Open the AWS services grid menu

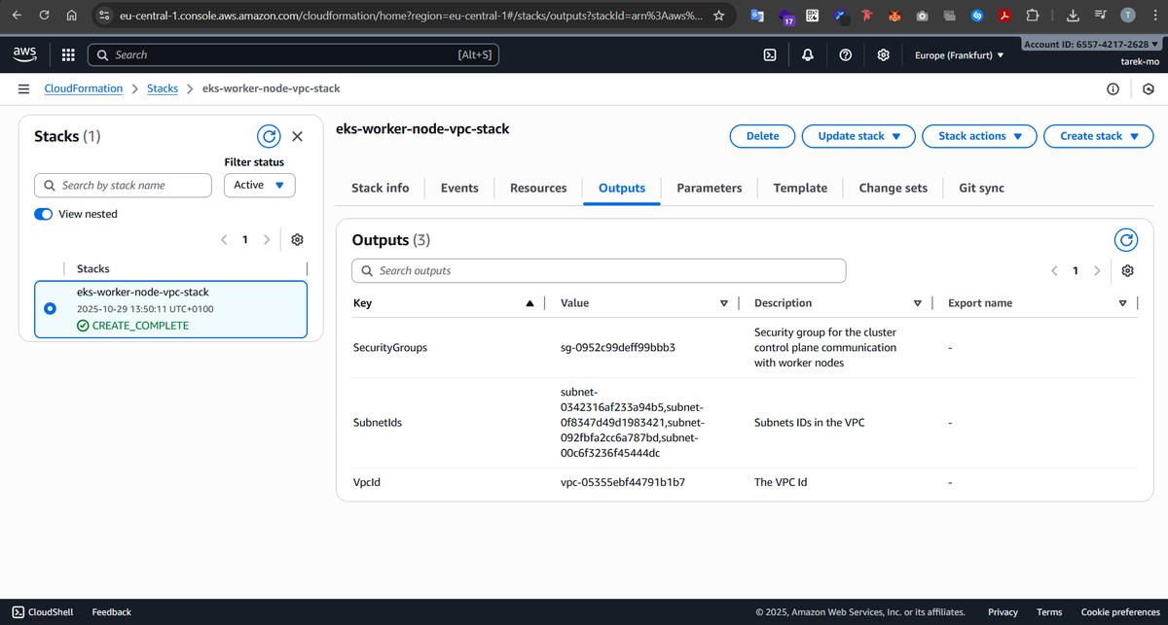pyautogui.click(x=68, y=55)
